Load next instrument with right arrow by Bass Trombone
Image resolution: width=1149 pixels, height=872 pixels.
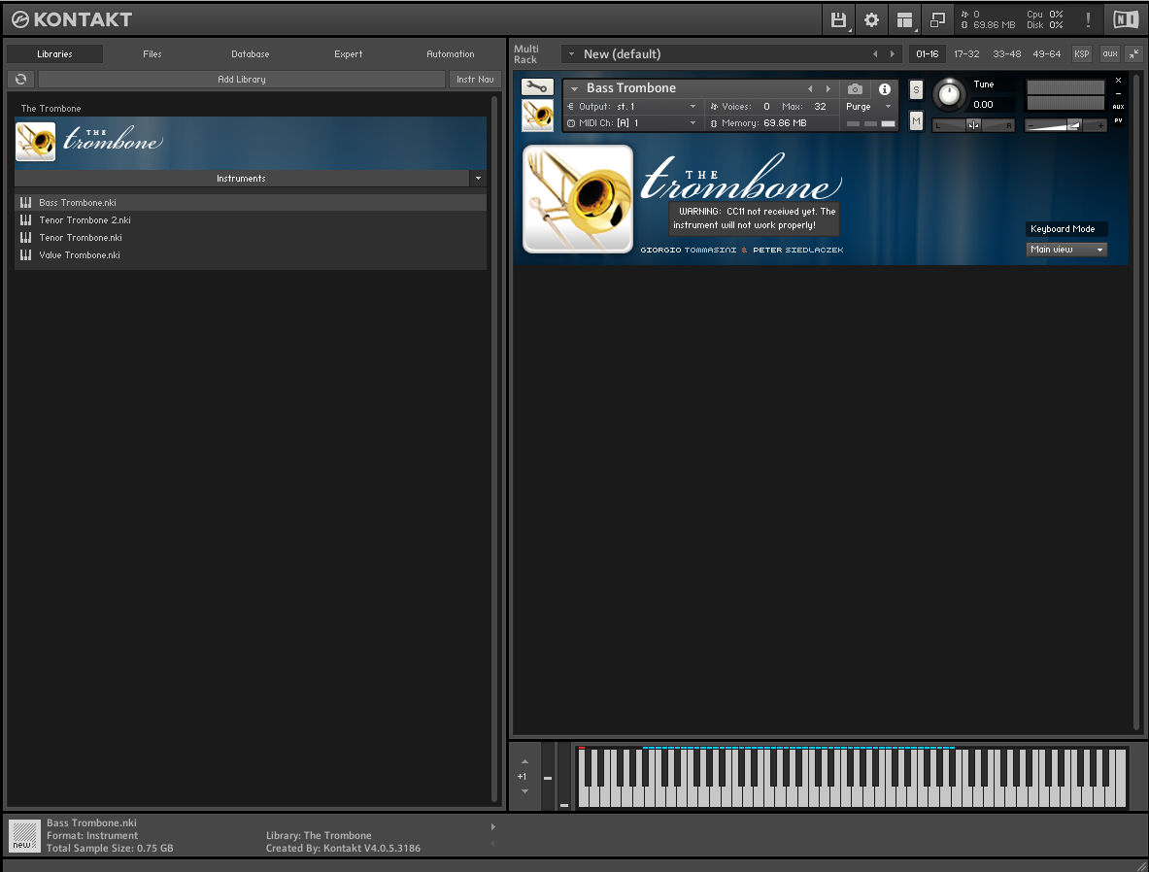828,88
